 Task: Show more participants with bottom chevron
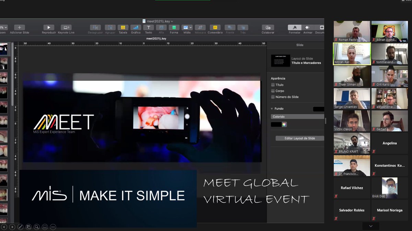(371, 226)
